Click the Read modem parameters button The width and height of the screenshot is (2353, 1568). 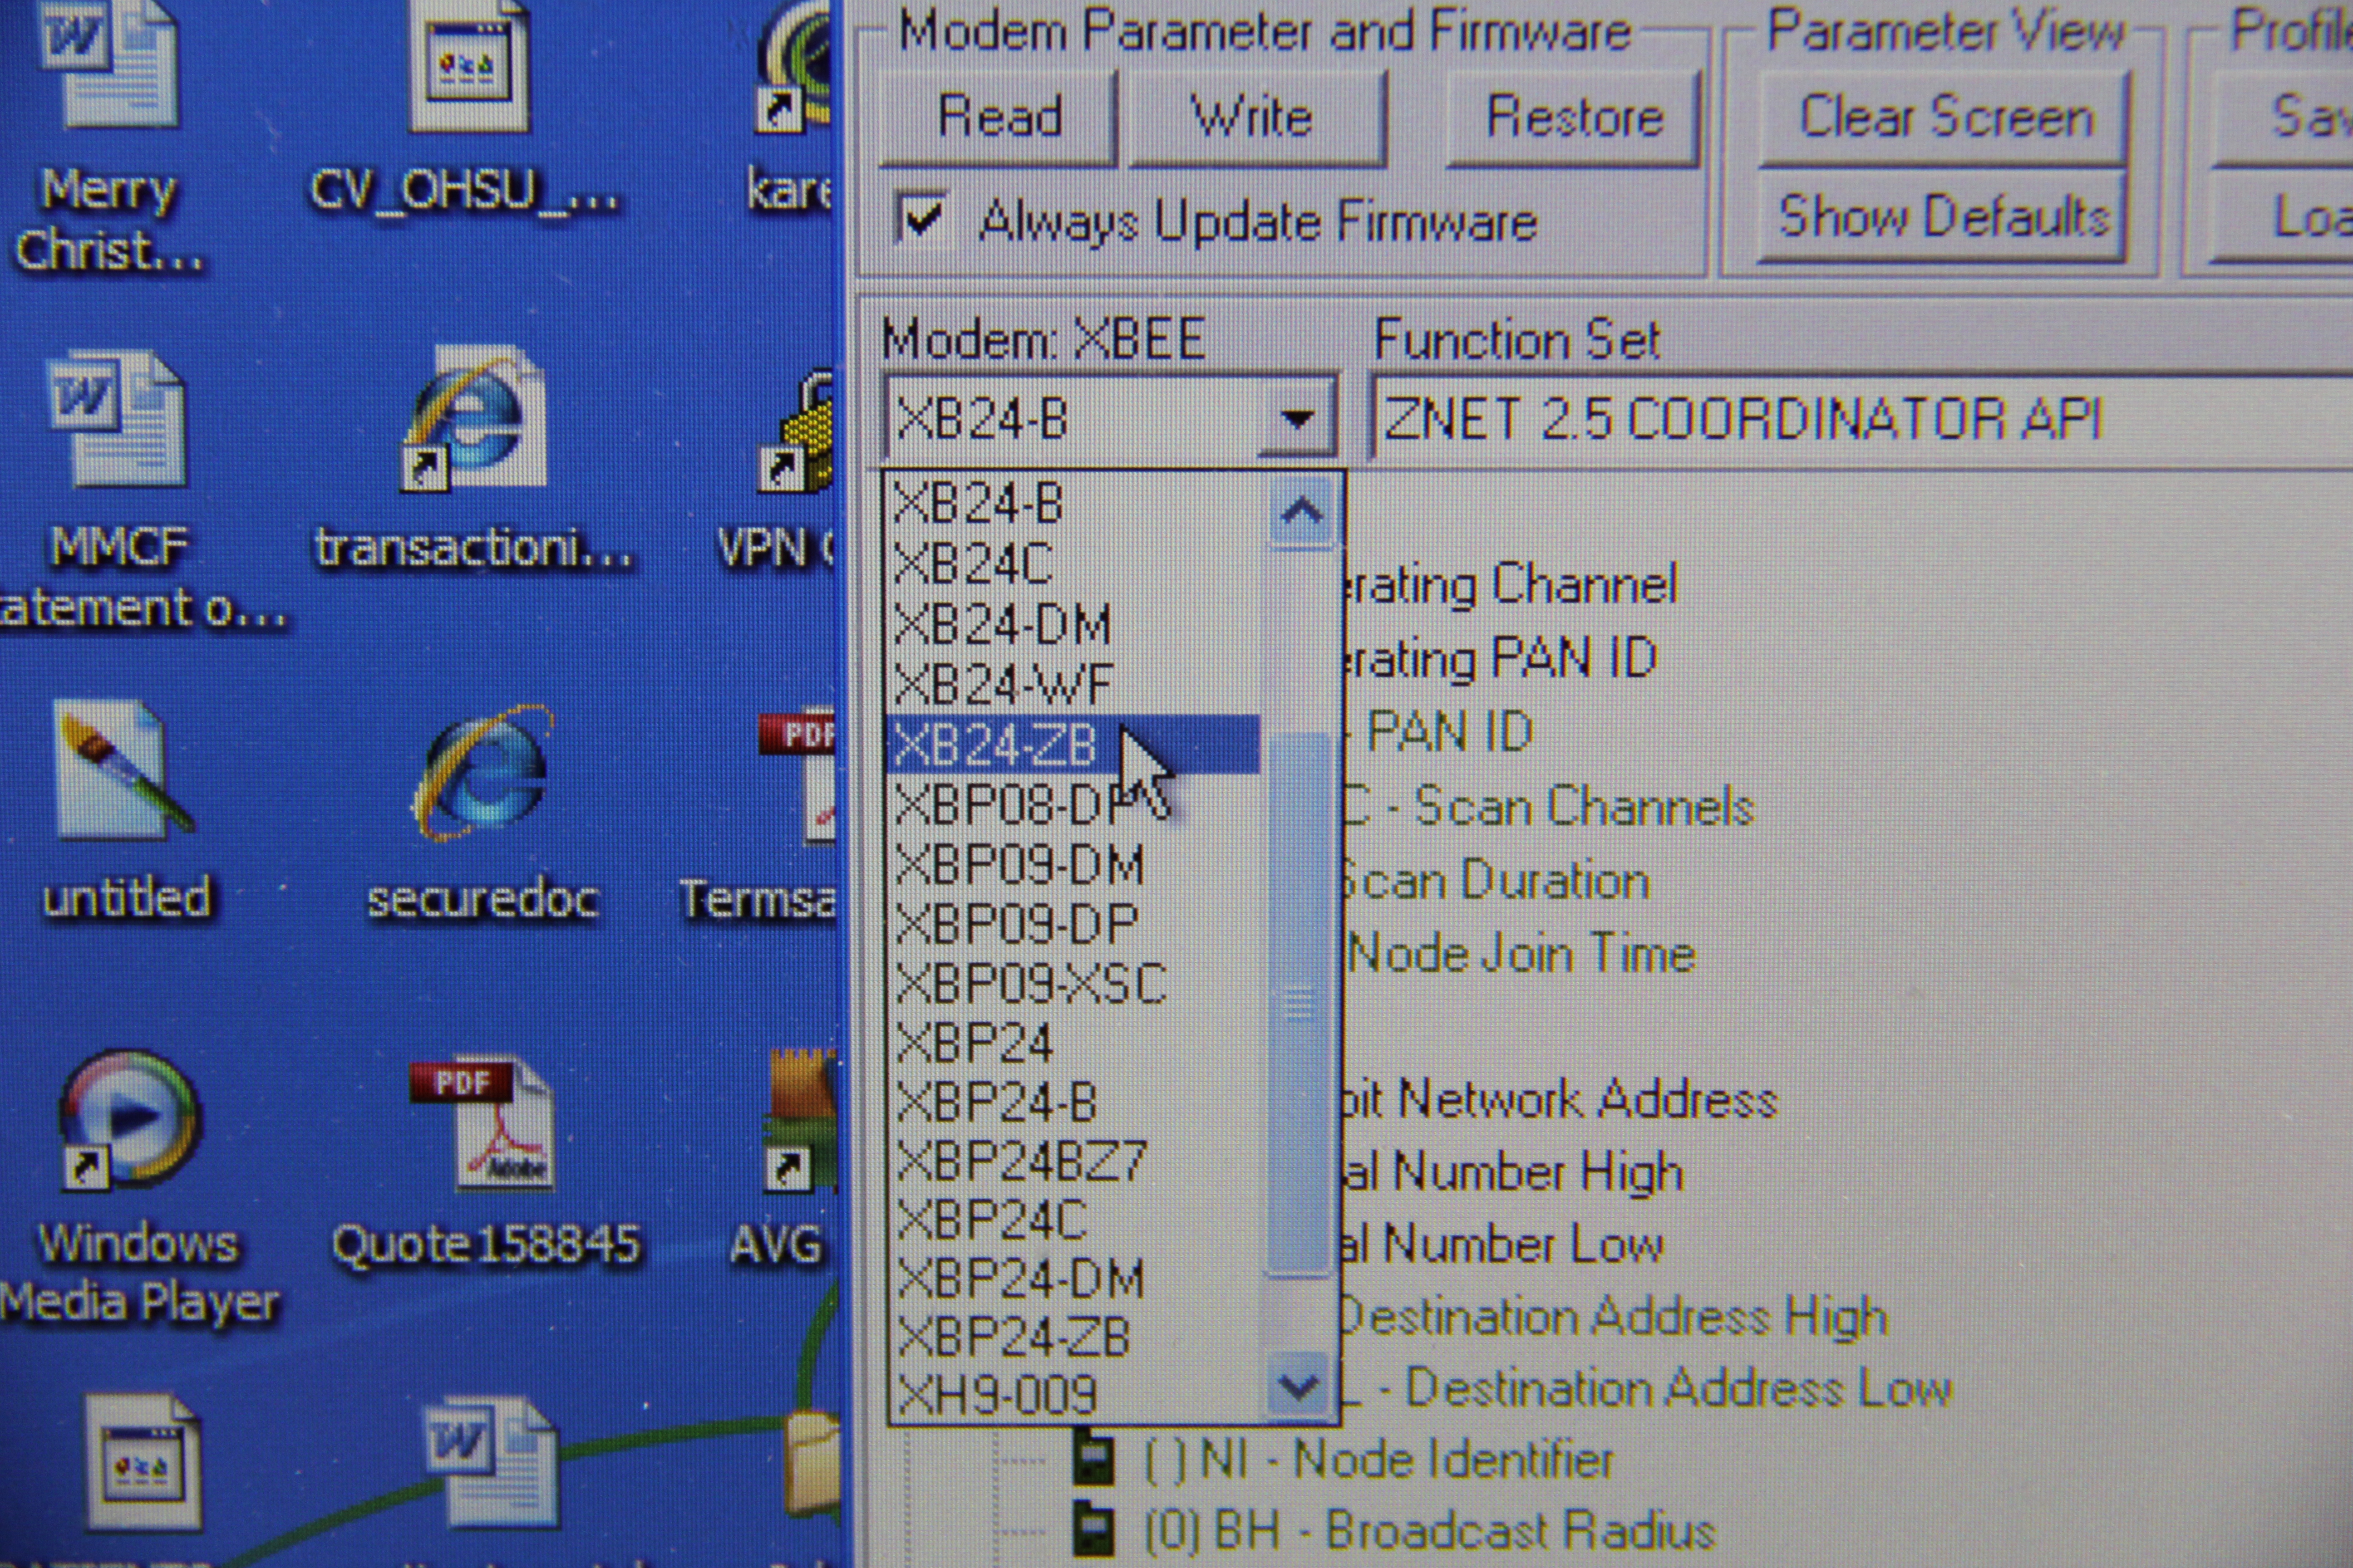coord(999,117)
